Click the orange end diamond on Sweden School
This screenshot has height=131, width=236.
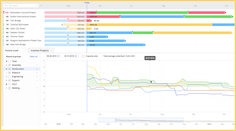coord(232,33)
